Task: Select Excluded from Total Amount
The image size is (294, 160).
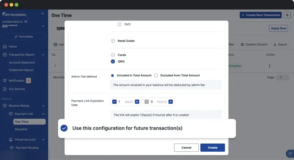Action: pos(156,75)
